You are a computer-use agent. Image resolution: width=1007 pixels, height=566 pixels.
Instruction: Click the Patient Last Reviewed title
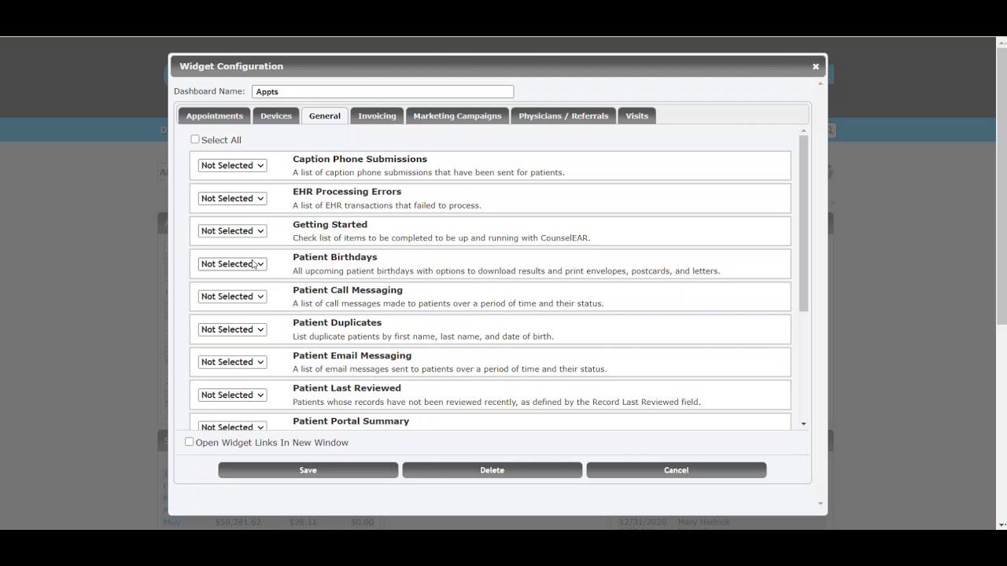pyautogui.click(x=347, y=388)
